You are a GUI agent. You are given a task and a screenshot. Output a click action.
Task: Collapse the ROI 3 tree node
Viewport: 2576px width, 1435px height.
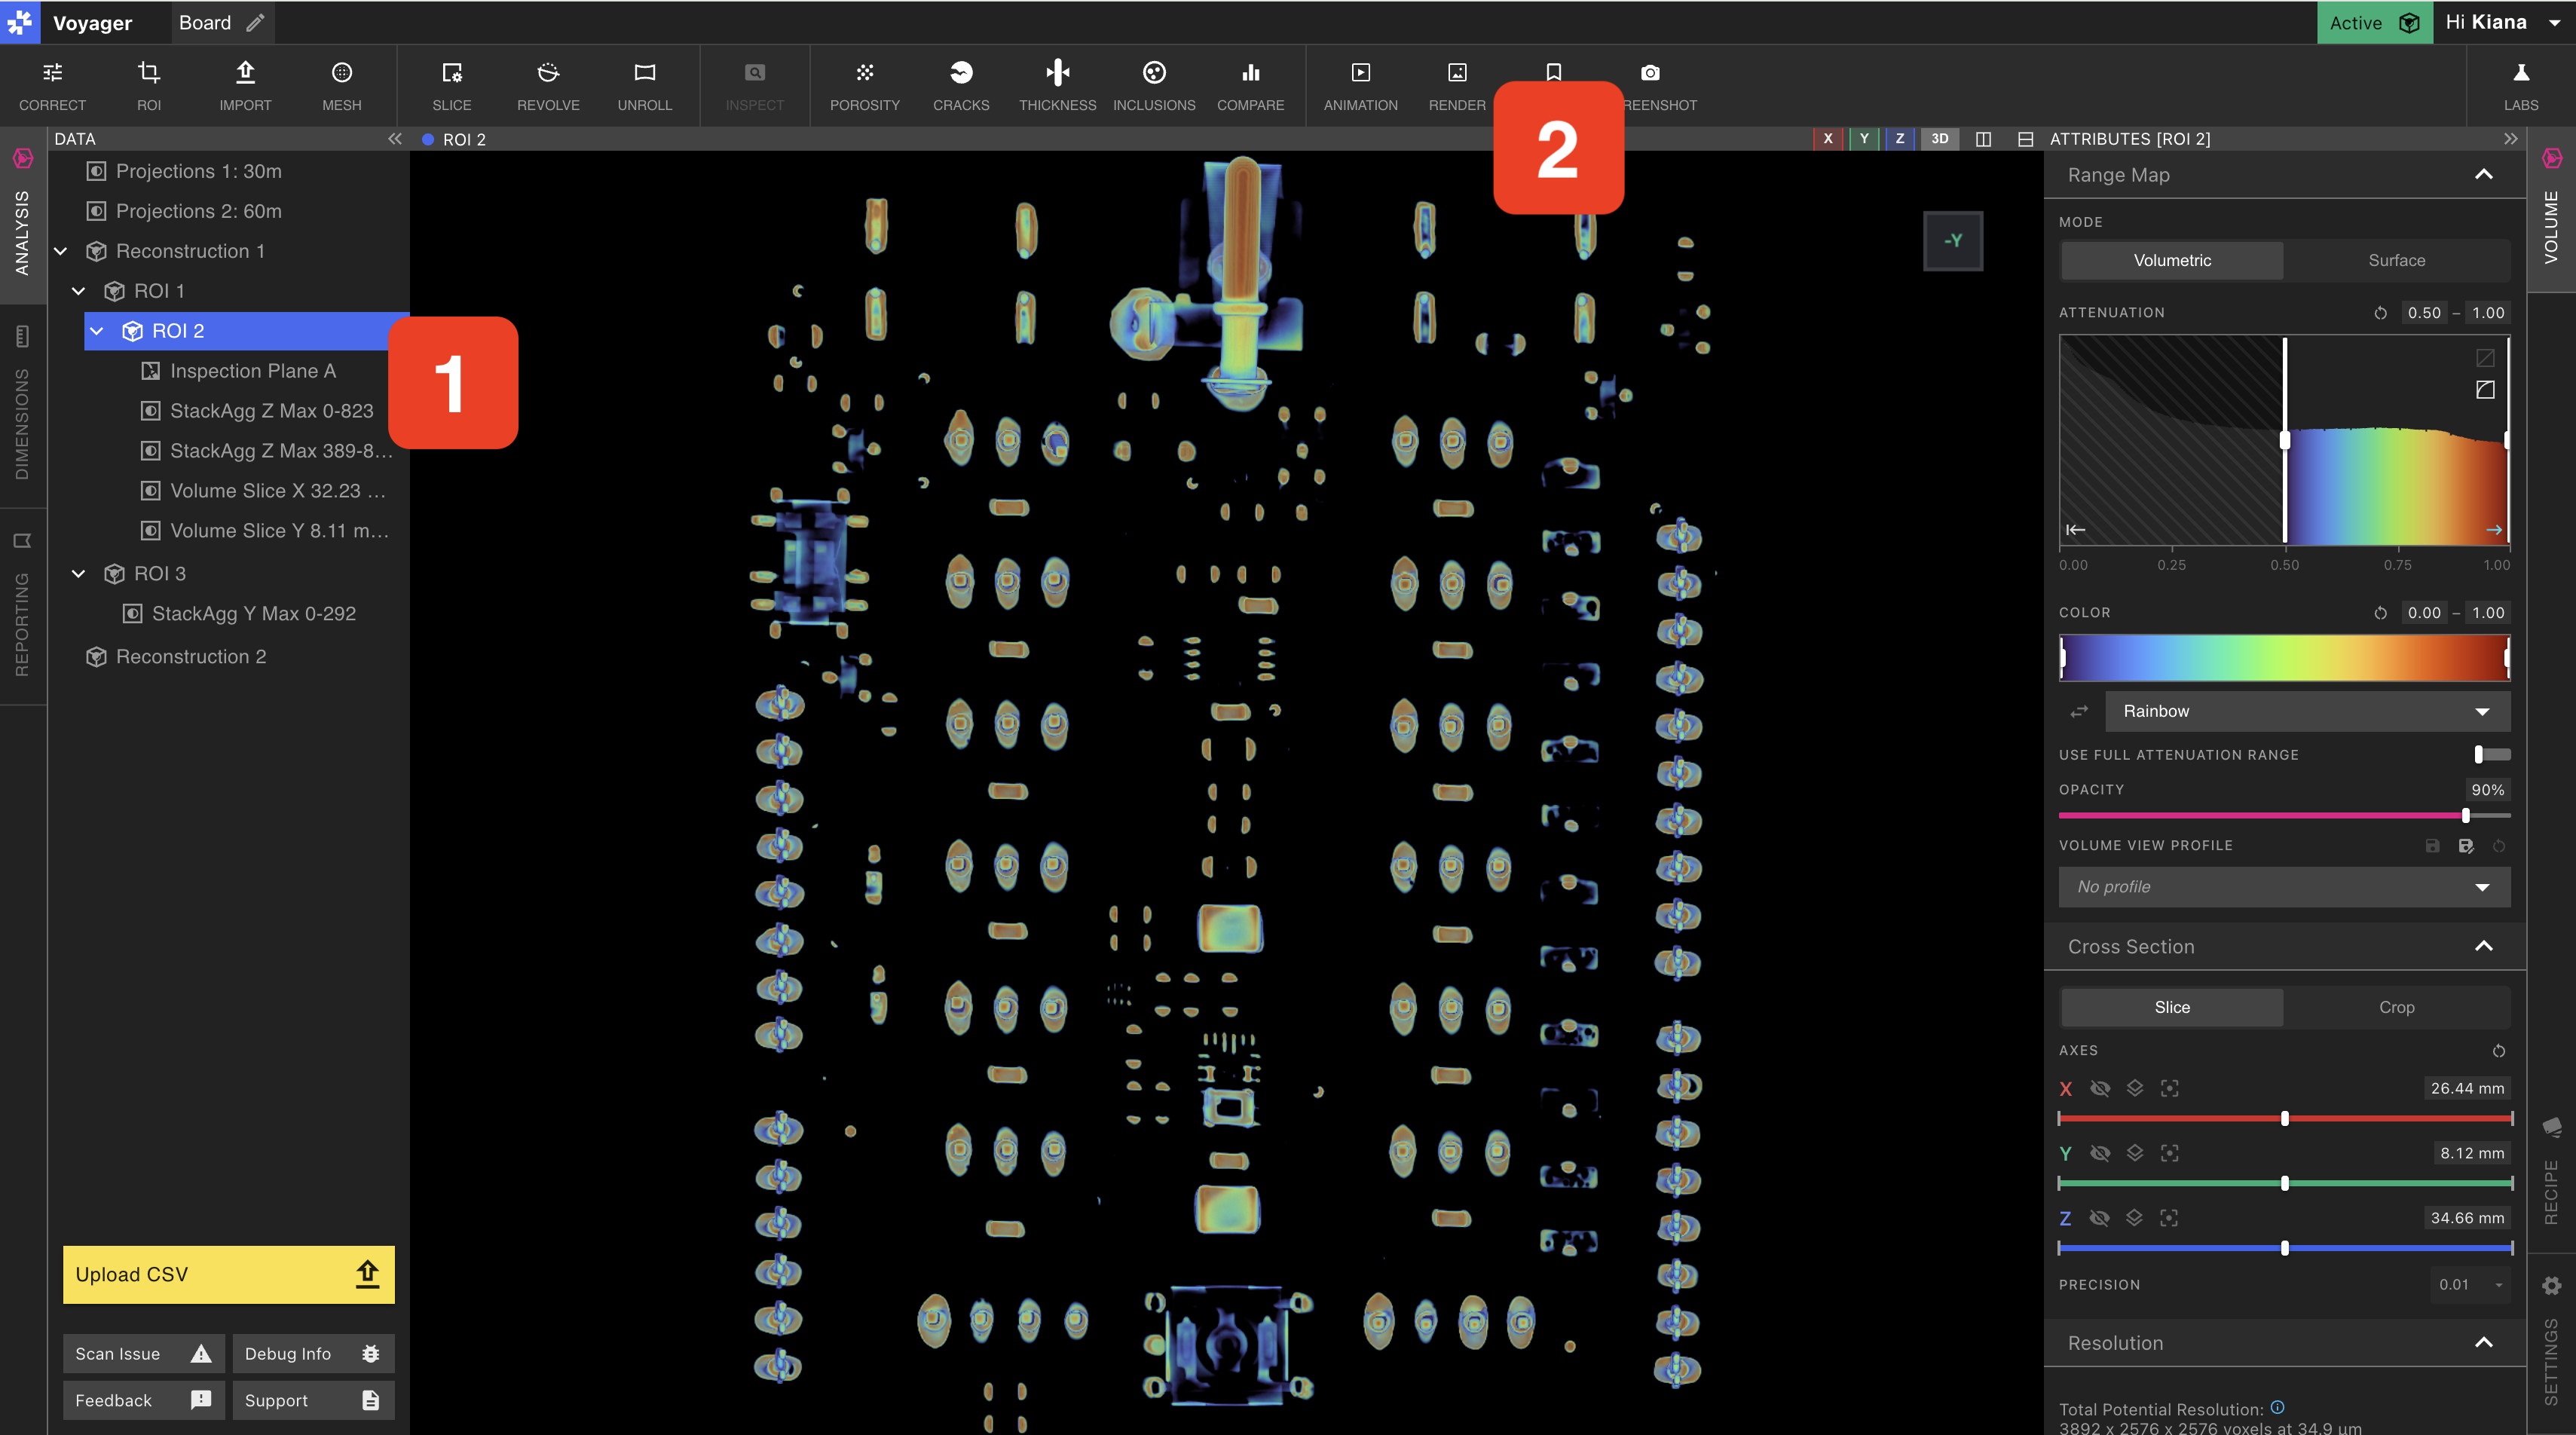coord(79,573)
